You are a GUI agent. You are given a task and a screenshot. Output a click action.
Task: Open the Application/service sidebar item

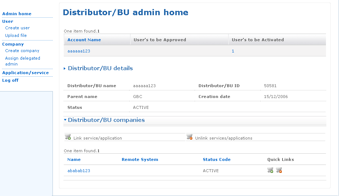point(25,73)
